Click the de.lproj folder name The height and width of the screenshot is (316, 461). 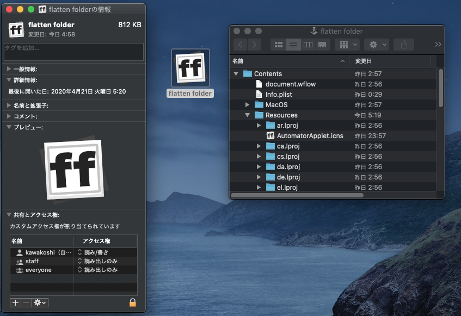coord(288,177)
